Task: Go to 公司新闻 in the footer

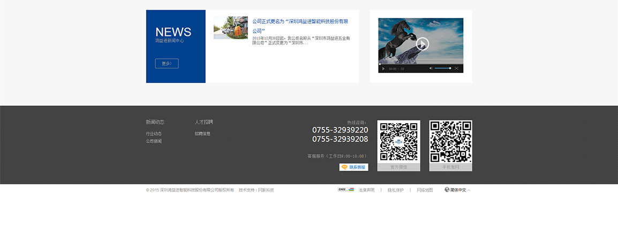Action: coord(154,141)
